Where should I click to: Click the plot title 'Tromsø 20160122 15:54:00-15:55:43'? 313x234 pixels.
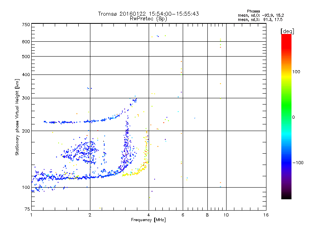[x=148, y=14]
